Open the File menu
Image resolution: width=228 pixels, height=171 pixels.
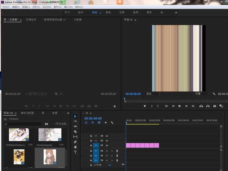[6, 7]
